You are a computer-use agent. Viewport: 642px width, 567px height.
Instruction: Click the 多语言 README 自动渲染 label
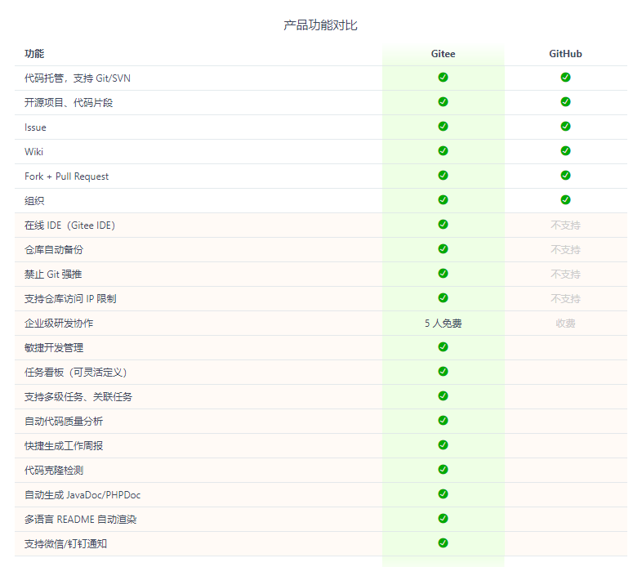point(80,520)
